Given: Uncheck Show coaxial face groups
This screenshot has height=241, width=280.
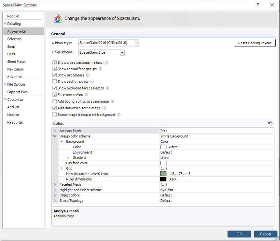Looking at the screenshot, I should 54,69.
